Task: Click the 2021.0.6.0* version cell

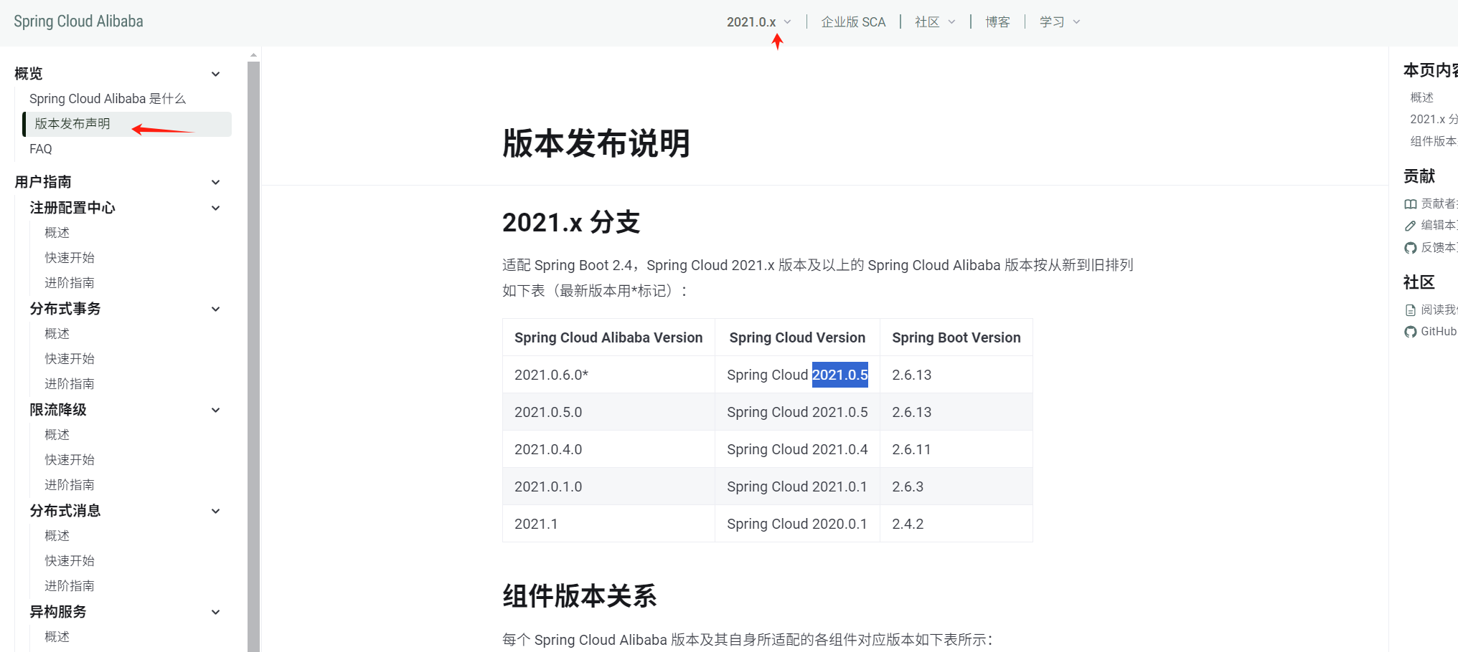Action: pyautogui.click(x=608, y=375)
